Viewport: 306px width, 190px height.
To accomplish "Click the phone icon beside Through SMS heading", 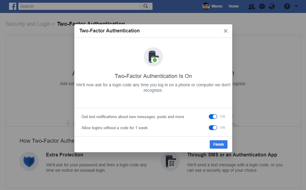I will click(x=170, y=161).
